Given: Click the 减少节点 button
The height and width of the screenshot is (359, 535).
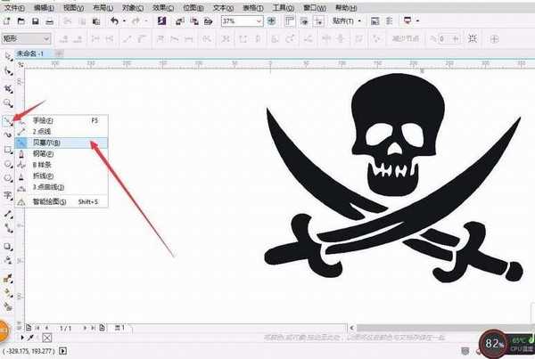Looking at the screenshot, I should [x=406, y=39].
